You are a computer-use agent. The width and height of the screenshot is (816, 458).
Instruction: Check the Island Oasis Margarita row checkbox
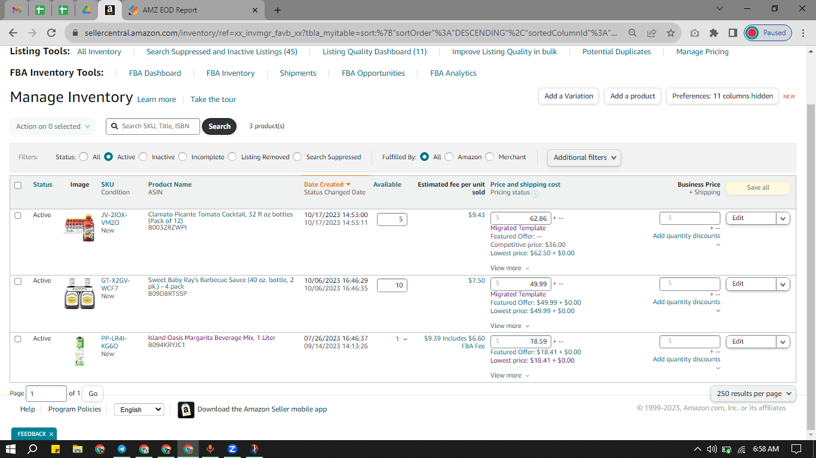18,339
